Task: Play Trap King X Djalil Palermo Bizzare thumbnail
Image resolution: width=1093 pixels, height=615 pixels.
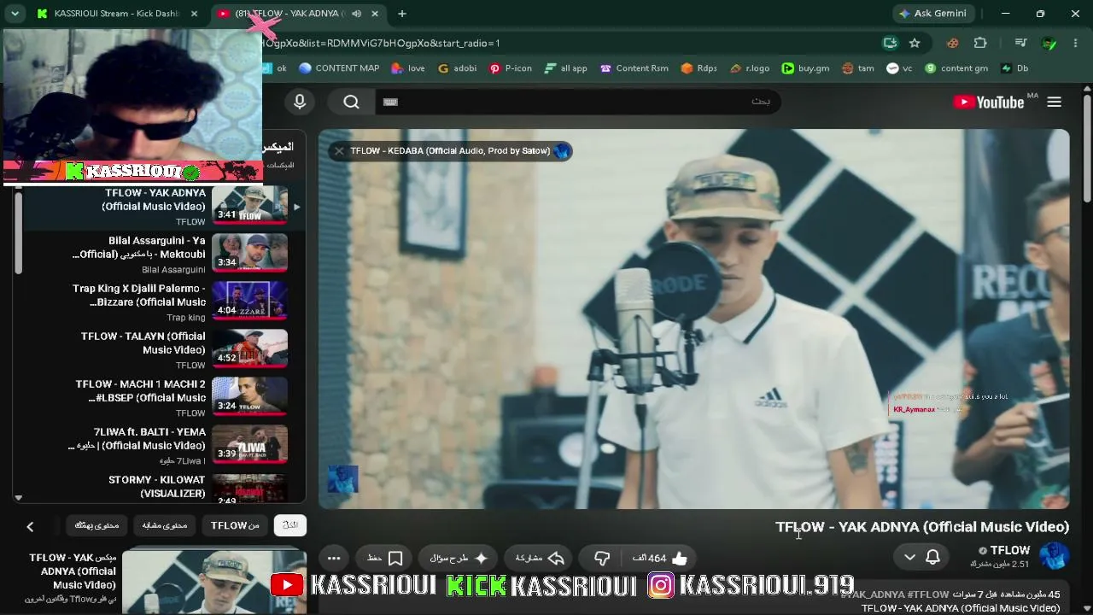Action: pos(249,301)
